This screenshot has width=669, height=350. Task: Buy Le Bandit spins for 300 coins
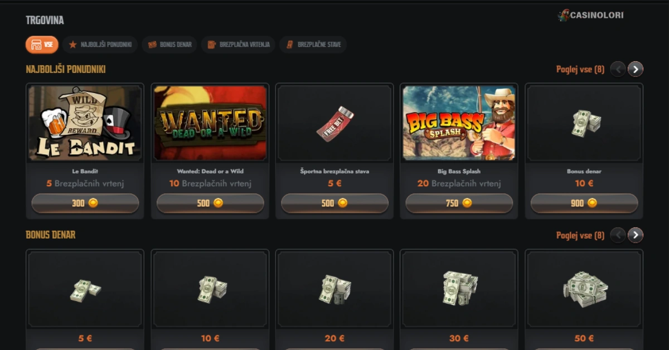tap(85, 203)
